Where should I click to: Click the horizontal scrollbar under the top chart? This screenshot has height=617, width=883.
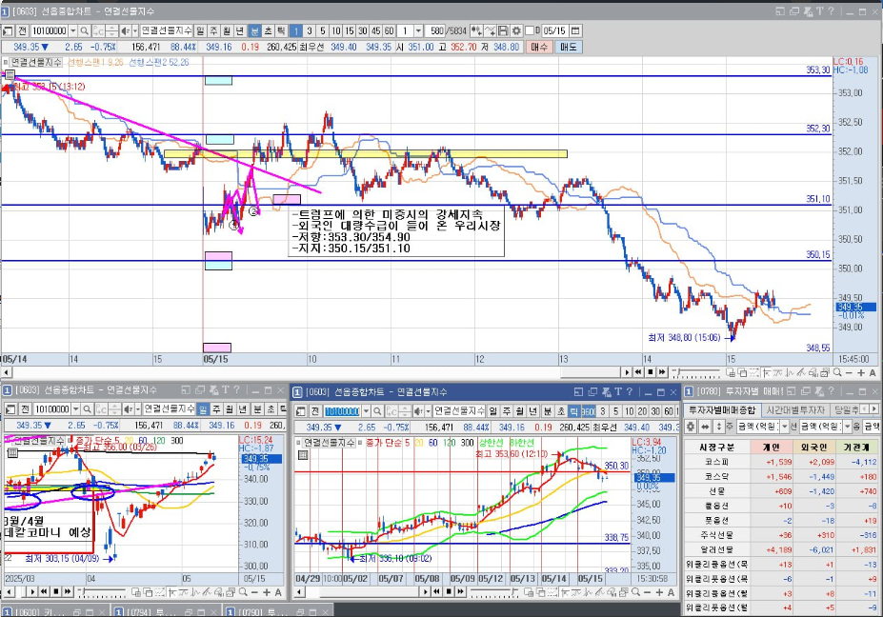[x=314, y=372]
